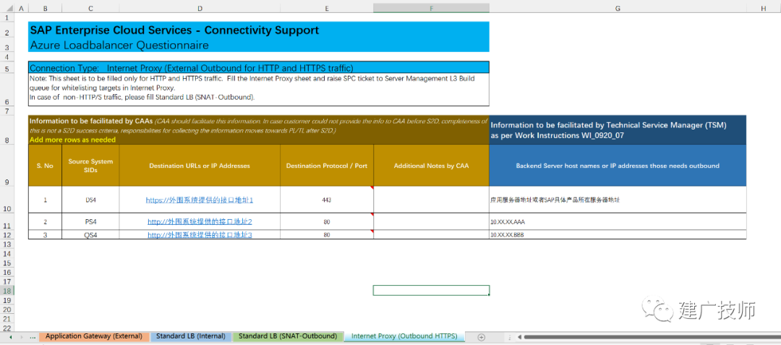Viewport: 781px width, 345px height.
Task: Select the Technical Service Manager (TSM) header cell
Action: pos(618,130)
